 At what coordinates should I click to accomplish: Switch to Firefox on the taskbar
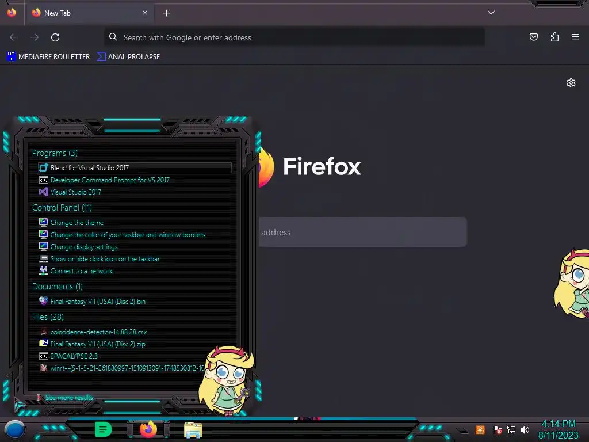coord(148,429)
